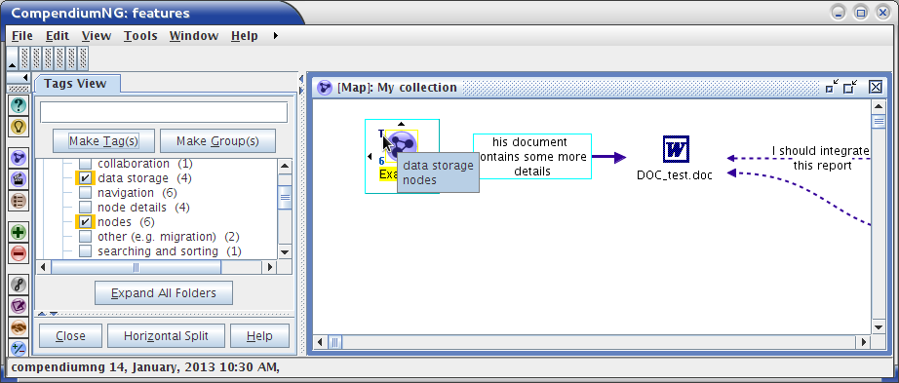
Task: Uncheck the data storage tag checkbox
Action: (x=85, y=178)
